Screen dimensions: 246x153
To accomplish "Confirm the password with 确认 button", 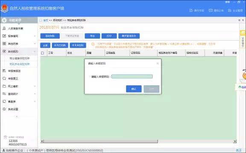I will (x=134, y=89).
